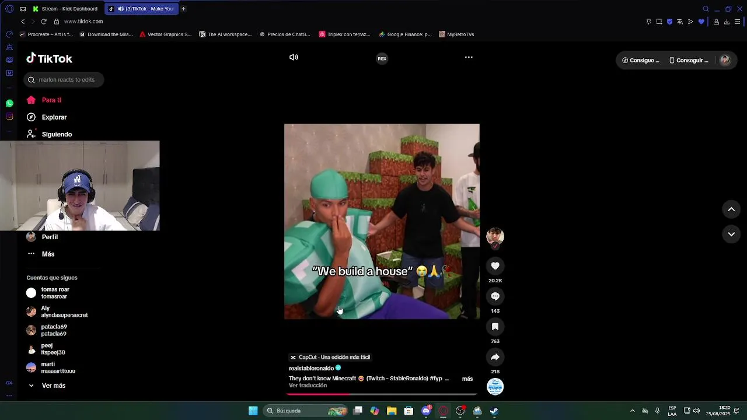This screenshot has height=420, width=747.
Task: Open the Windows Start menu
Action: [253, 411]
